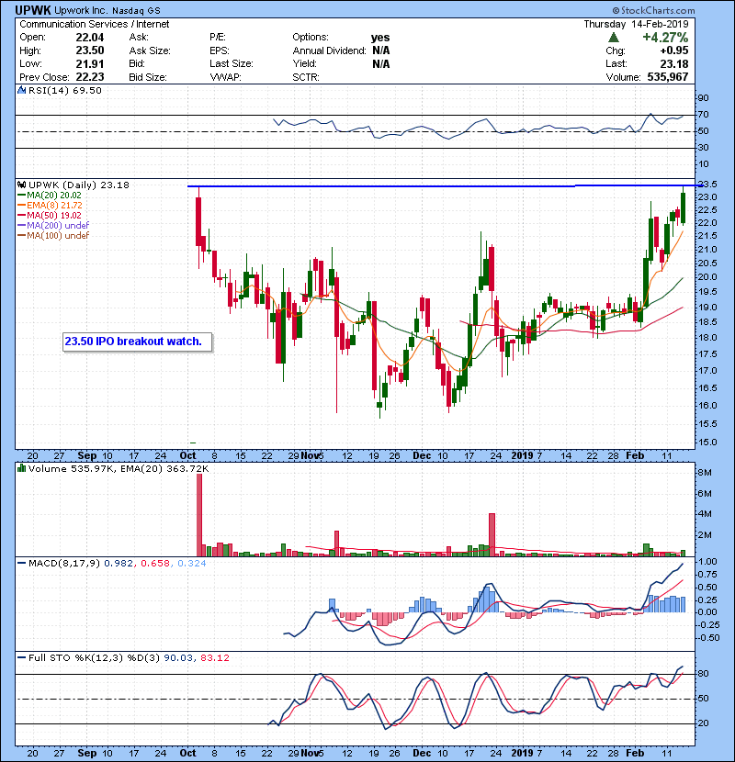Click the stochastic %K value 90.03
The height and width of the screenshot is (762, 735).
click(x=178, y=658)
